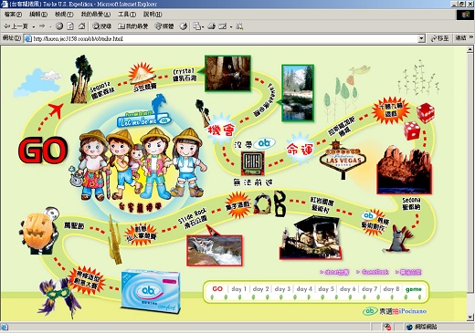This screenshot has height=333, width=475.
Task: Click the Halloween pumpkin character
Action: (x=39, y=231)
